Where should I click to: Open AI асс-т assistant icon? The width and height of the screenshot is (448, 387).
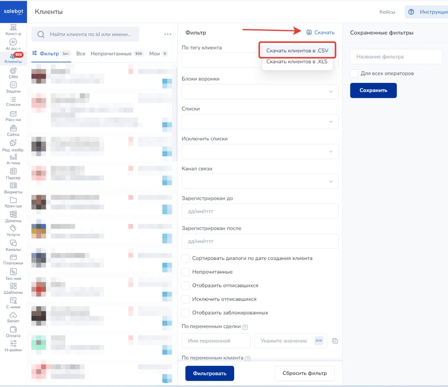click(13, 44)
